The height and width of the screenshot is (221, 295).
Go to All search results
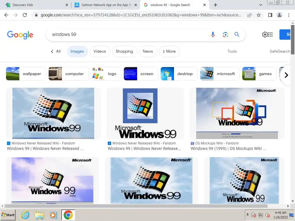point(56,51)
